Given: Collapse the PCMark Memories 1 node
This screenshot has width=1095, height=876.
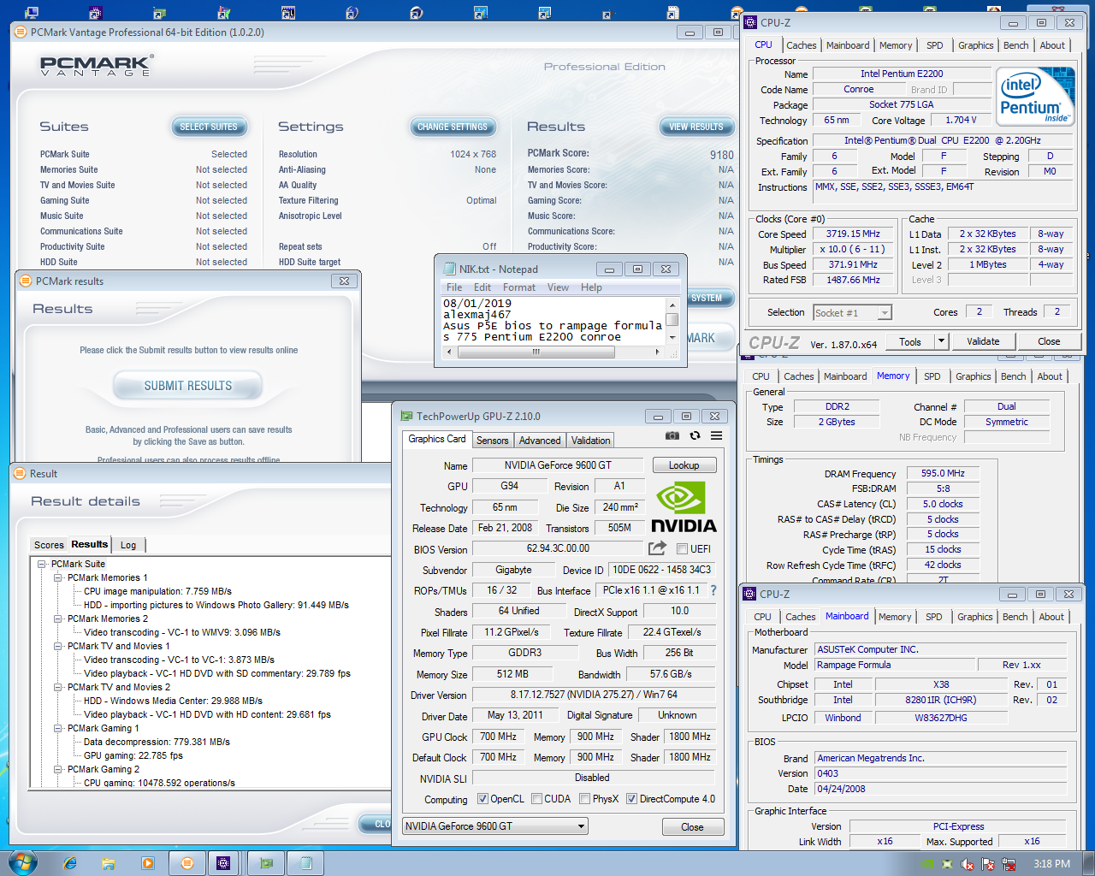Looking at the screenshot, I should (58, 577).
